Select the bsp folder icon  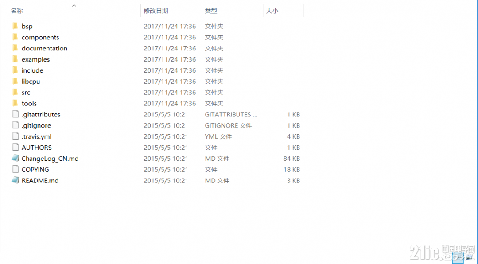coord(15,26)
